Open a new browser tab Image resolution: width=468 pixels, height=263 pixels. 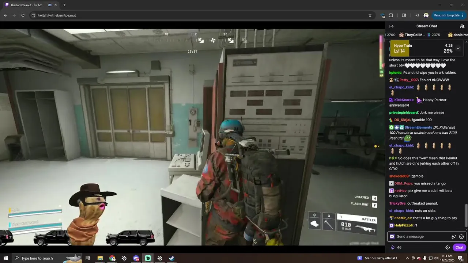tap(64, 5)
